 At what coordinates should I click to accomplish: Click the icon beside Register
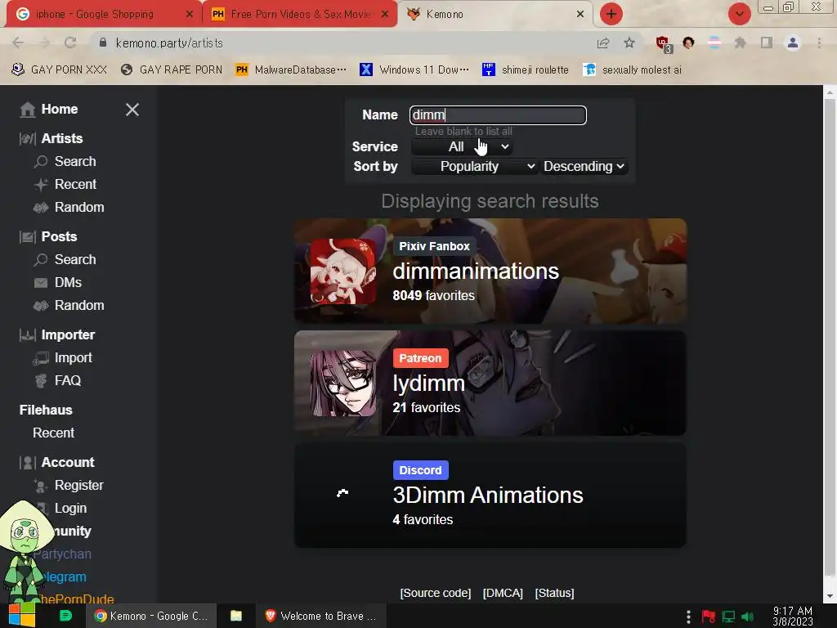[x=41, y=486]
